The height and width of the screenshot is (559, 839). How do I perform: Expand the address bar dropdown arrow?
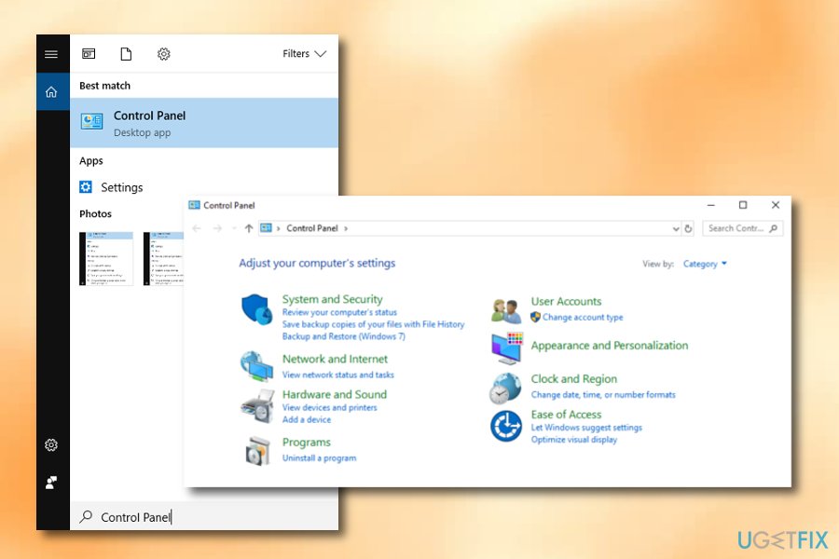click(x=675, y=228)
